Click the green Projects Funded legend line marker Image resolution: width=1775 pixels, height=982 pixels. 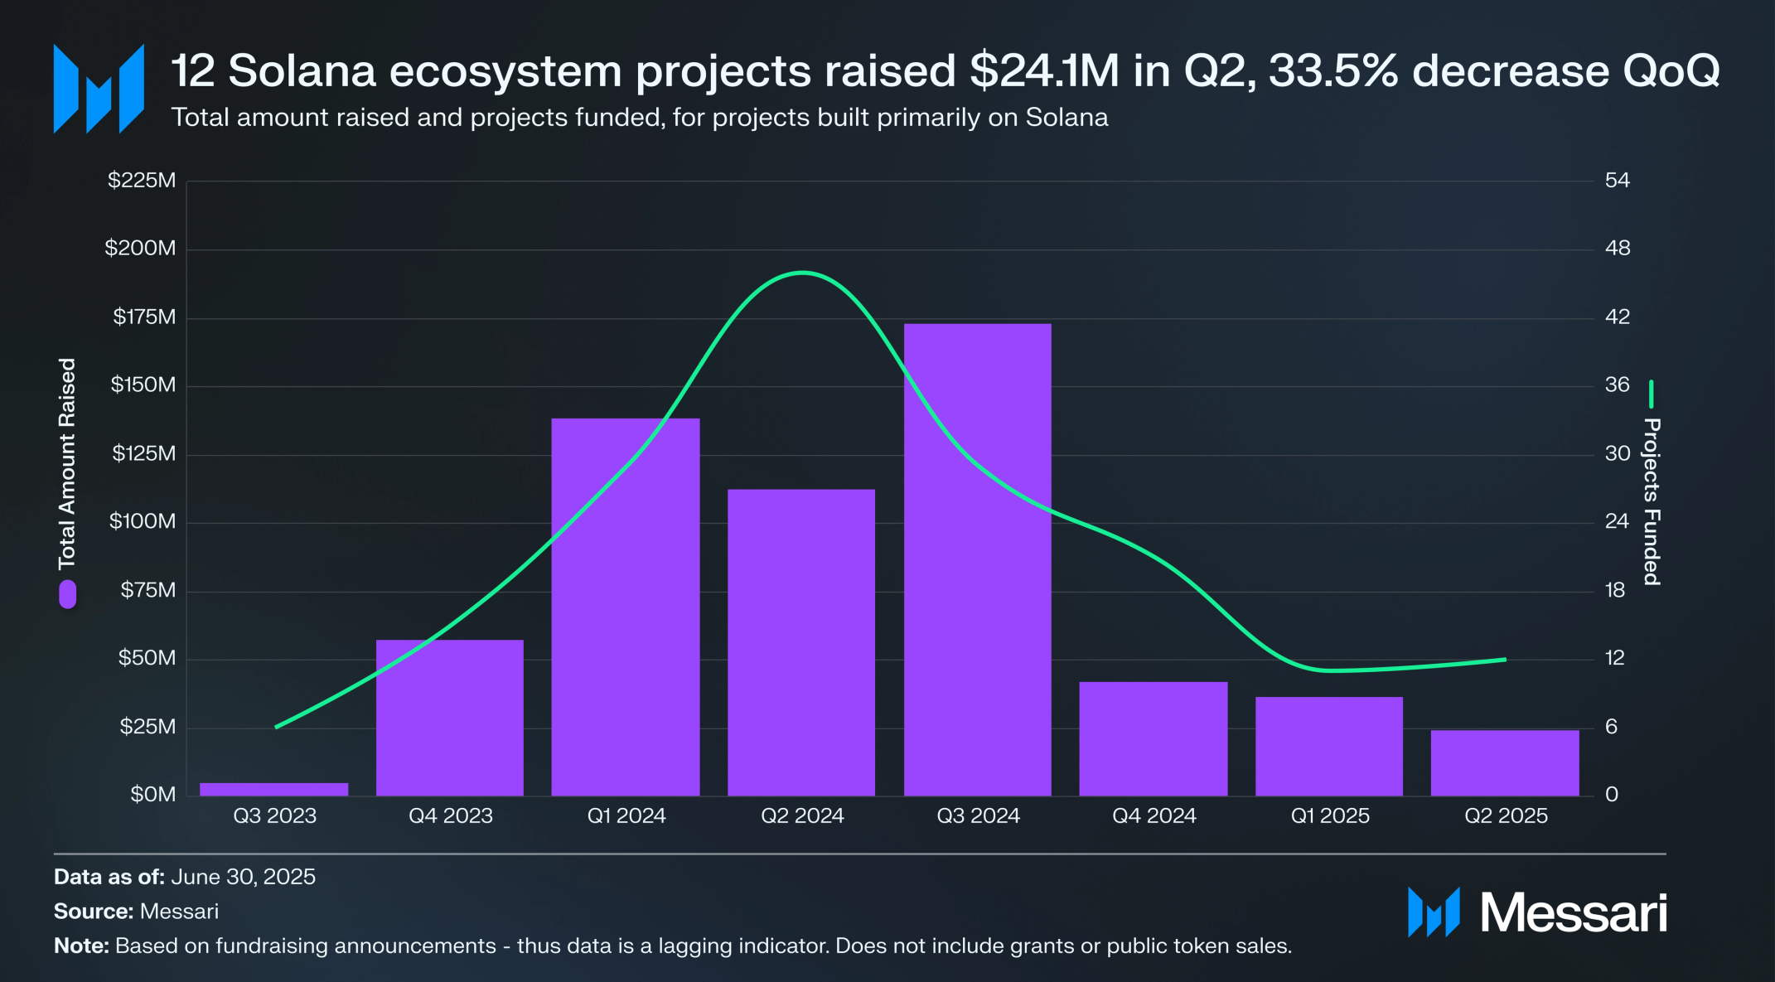(1651, 394)
